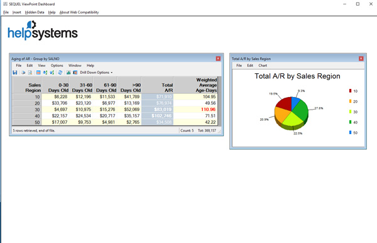Click the red layout icon before sort icons
Screen dimensions: 377x243
coord(38,73)
